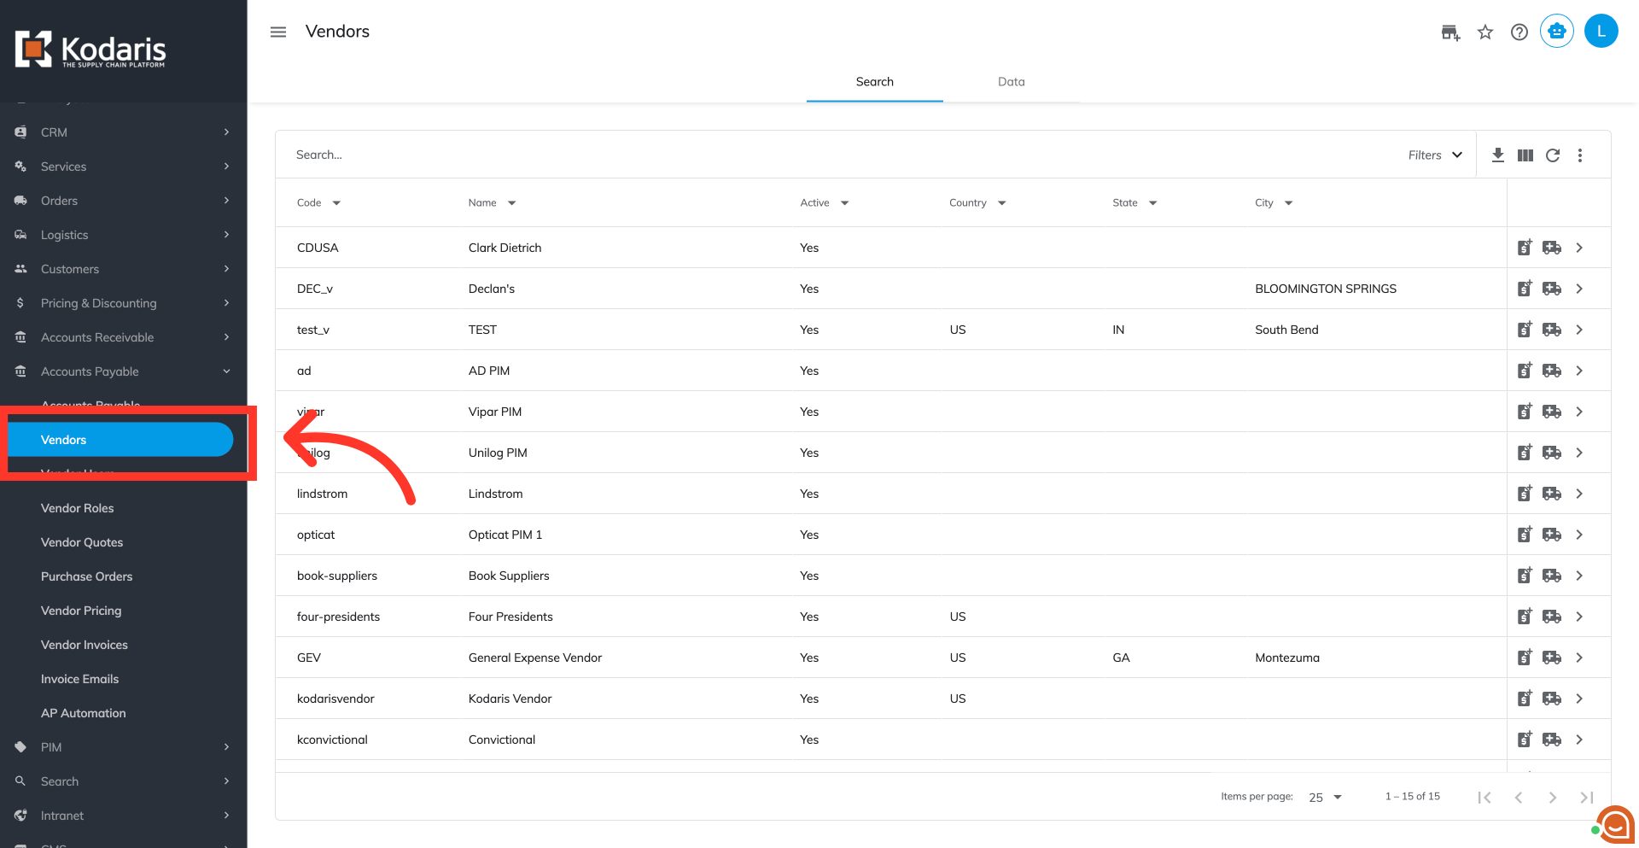Go to the last page of results
Image resolution: width=1639 pixels, height=848 pixels.
pos(1587,798)
